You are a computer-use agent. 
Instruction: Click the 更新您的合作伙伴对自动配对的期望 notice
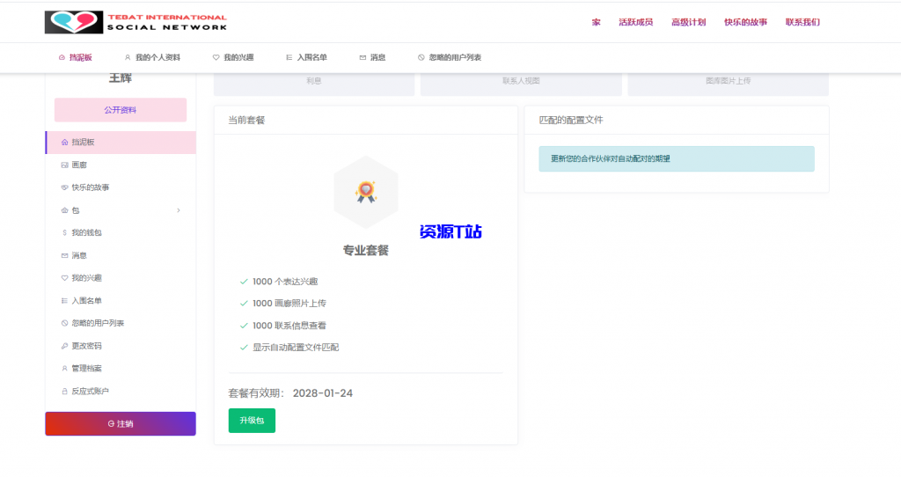coord(677,158)
